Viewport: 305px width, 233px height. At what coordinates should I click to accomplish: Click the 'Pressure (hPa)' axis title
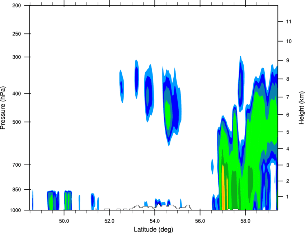coord(3,108)
